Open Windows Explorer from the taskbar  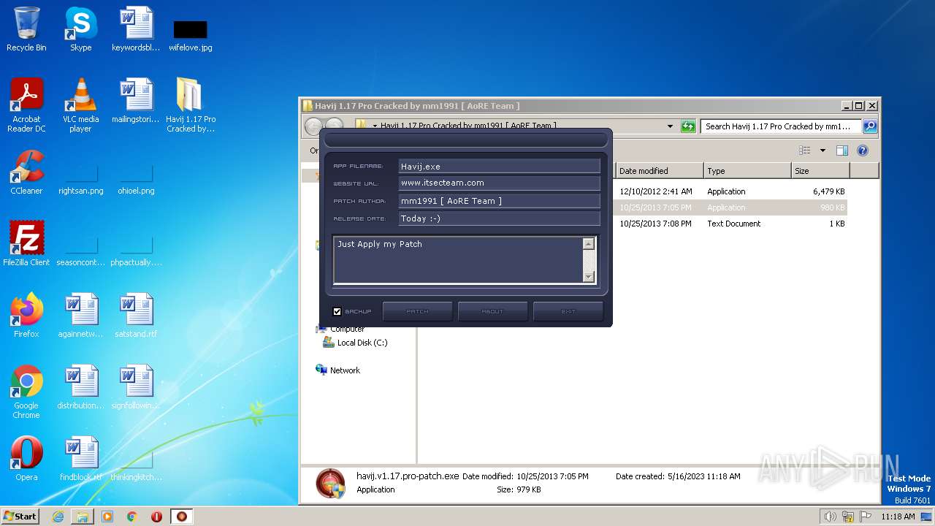coord(83,517)
